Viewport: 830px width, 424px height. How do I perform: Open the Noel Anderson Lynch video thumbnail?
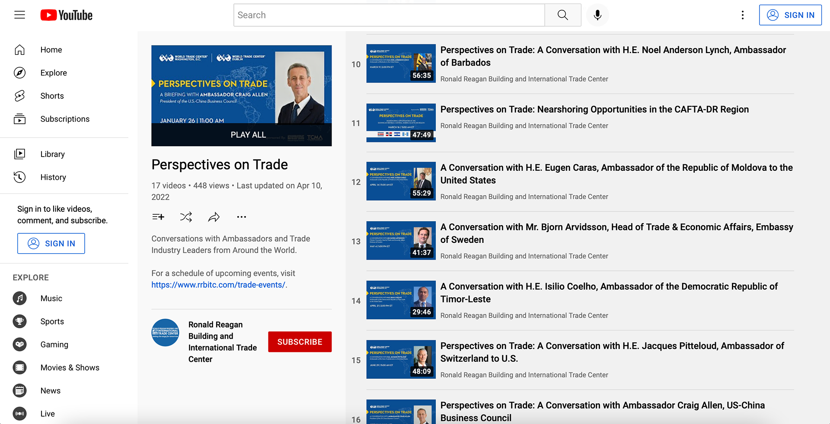point(401,63)
